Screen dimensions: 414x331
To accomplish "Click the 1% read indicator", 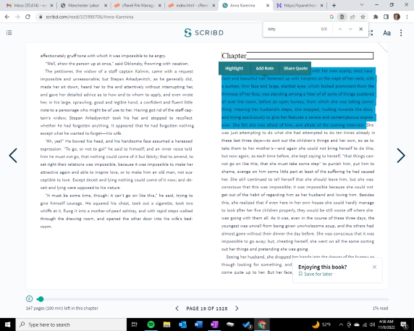I will tap(380, 309).
